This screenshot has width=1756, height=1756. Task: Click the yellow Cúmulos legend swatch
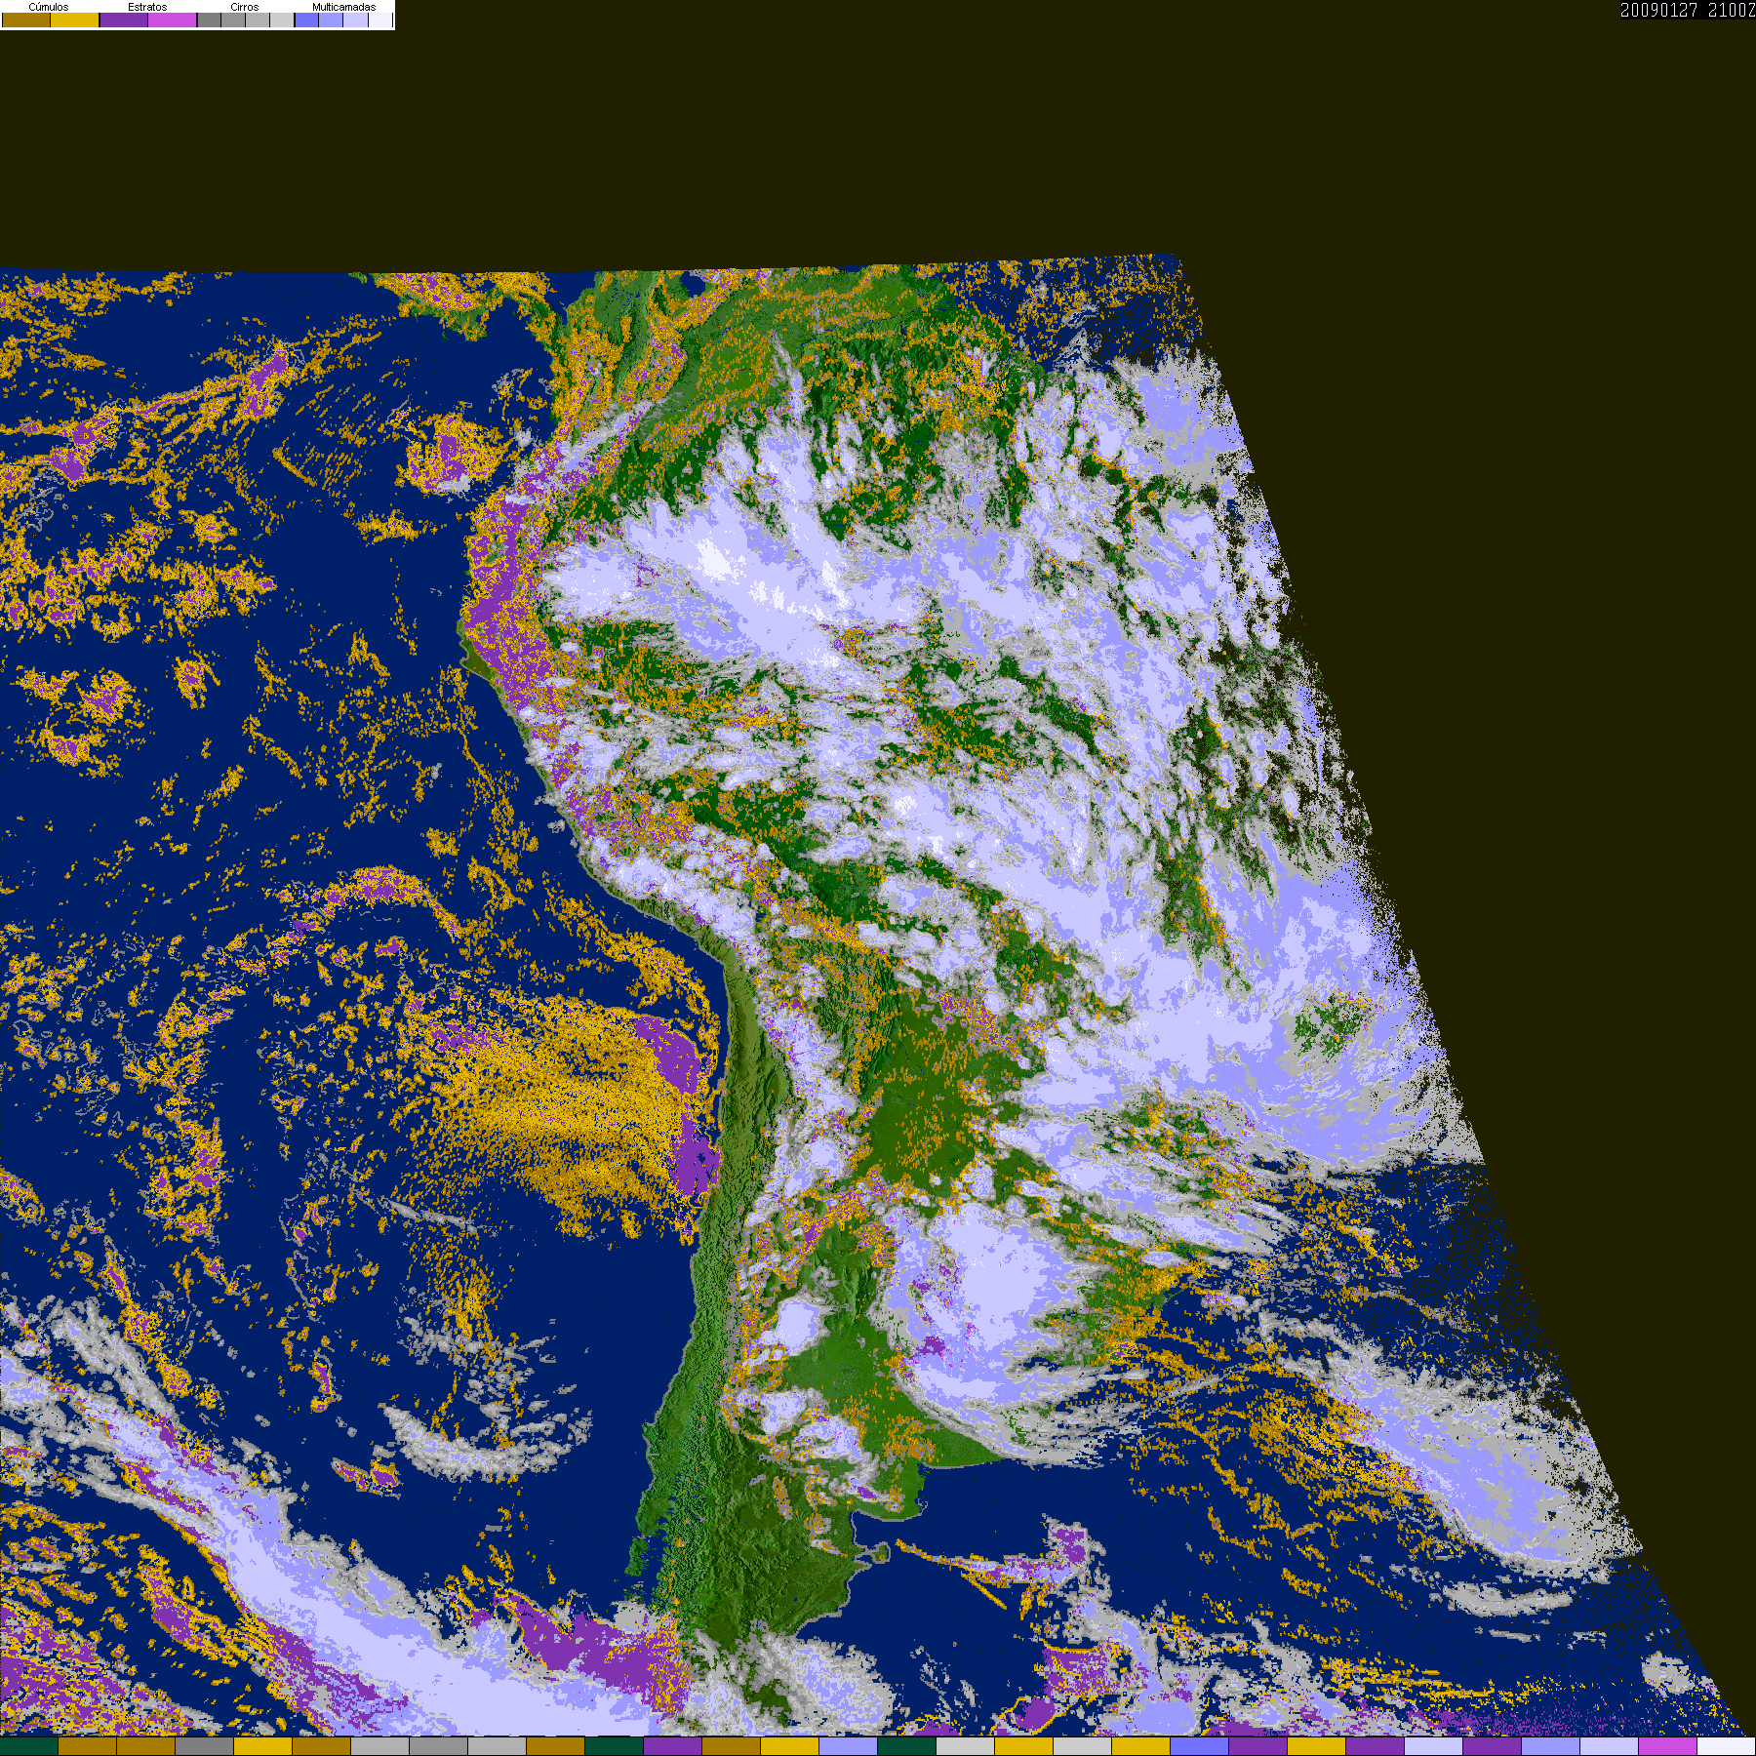point(74,20)
